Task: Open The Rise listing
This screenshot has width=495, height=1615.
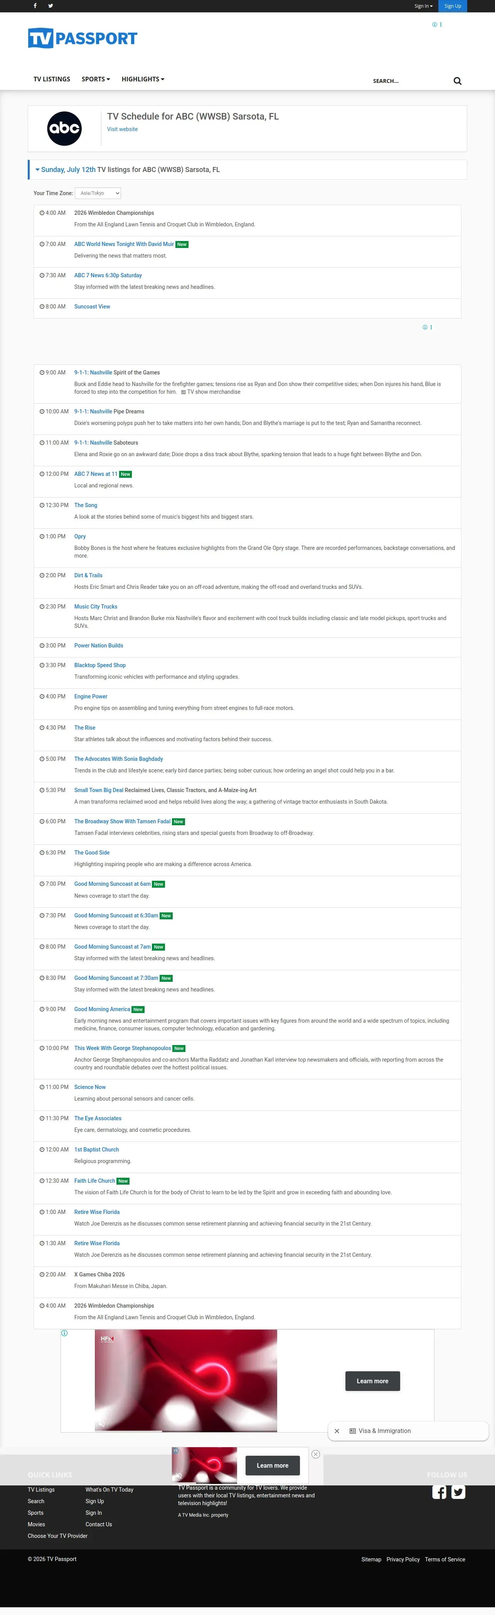Action: 84,728
